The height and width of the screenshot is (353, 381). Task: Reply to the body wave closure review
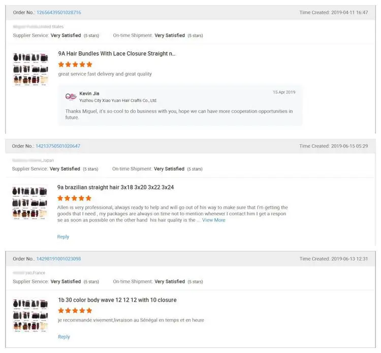click(x=64, y=337)
